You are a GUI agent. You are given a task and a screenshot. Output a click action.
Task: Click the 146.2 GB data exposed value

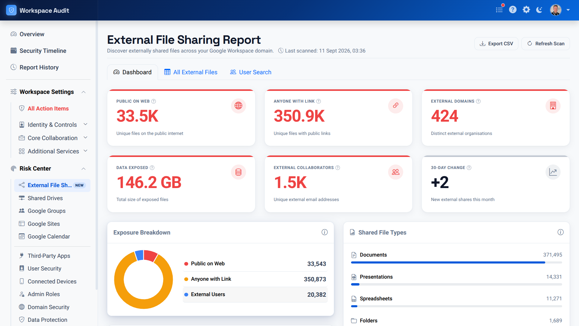tap(149, 182)
